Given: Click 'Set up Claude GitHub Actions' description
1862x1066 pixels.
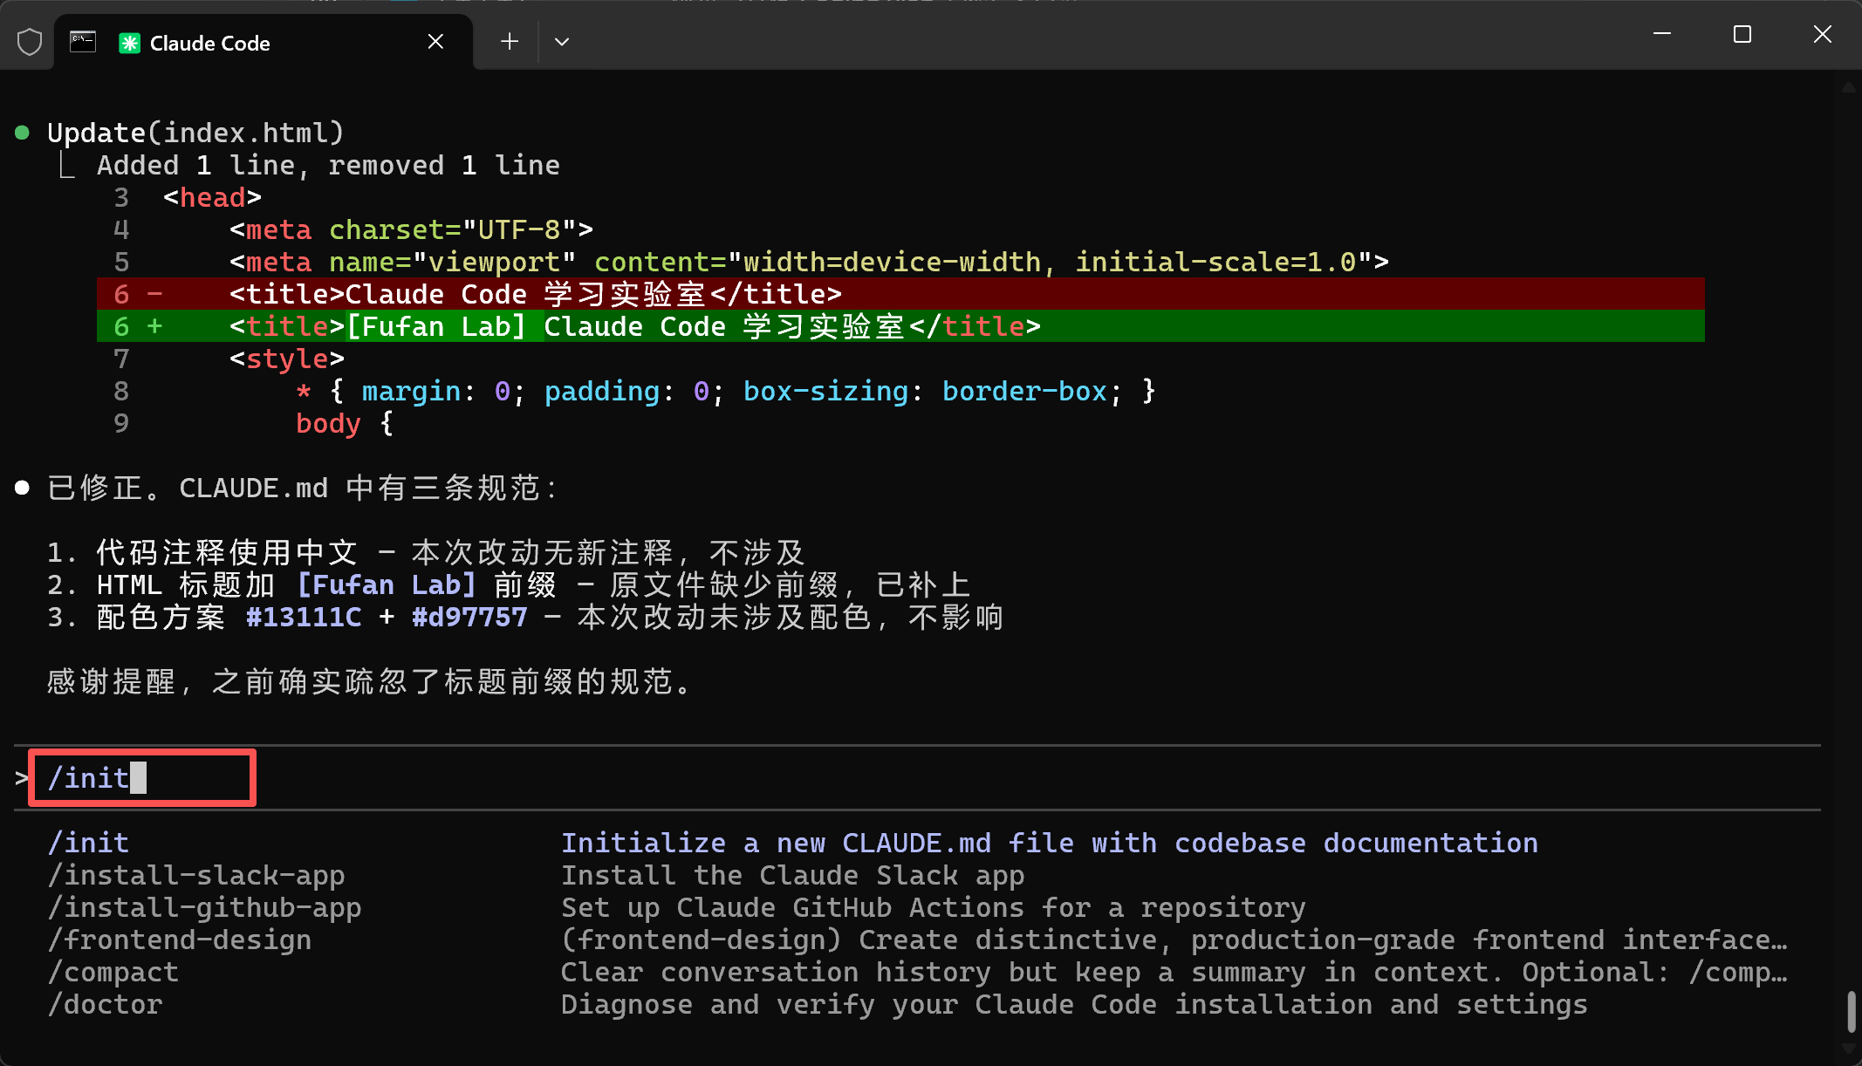Looking at the screenshot, I should click(934, 907).
